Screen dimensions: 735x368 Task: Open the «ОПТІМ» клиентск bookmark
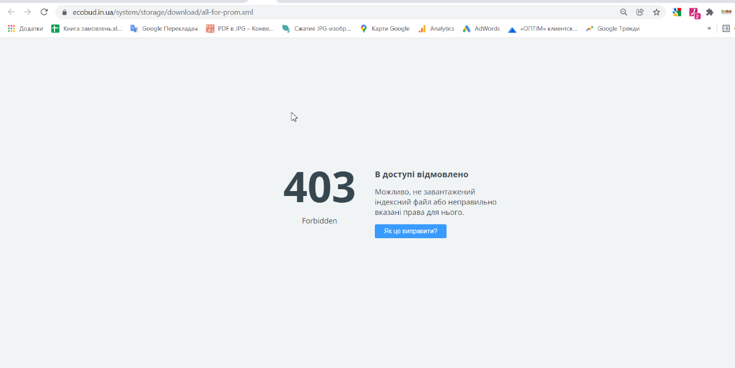[543, 28]
